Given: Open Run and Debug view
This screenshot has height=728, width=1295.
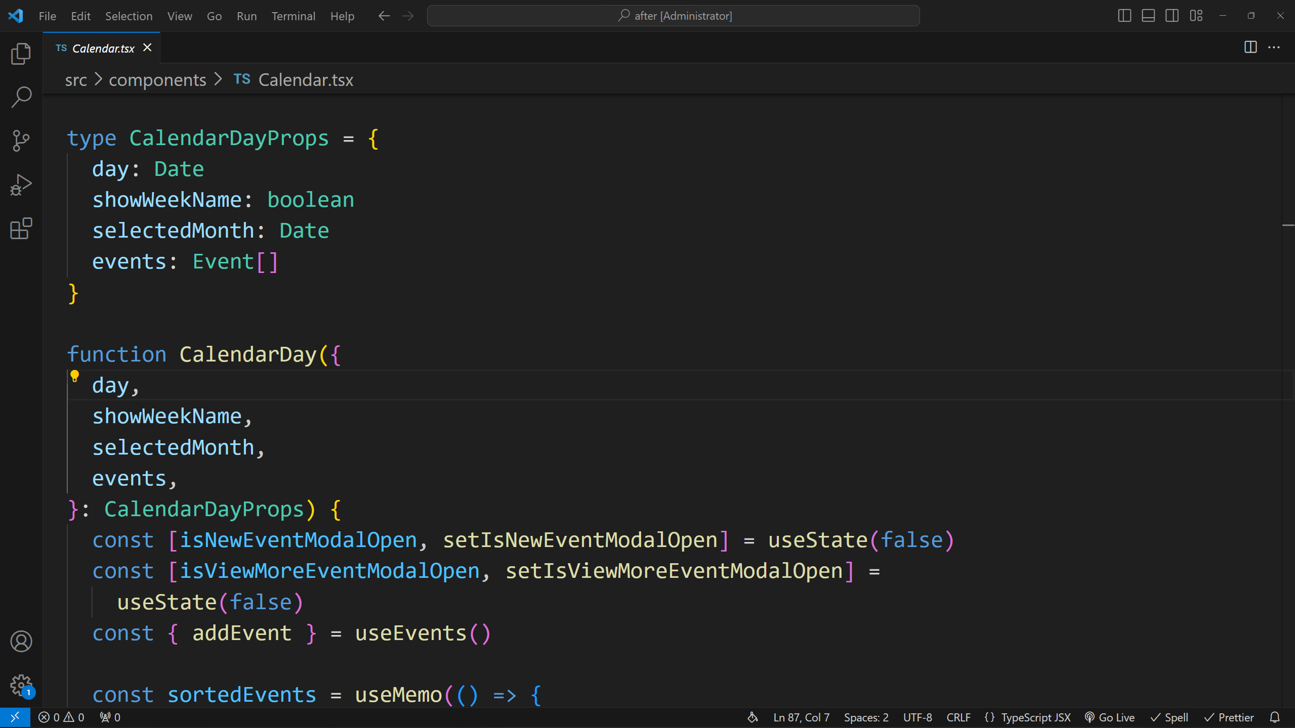Looking at the screenshot, I should pos(21,185).
